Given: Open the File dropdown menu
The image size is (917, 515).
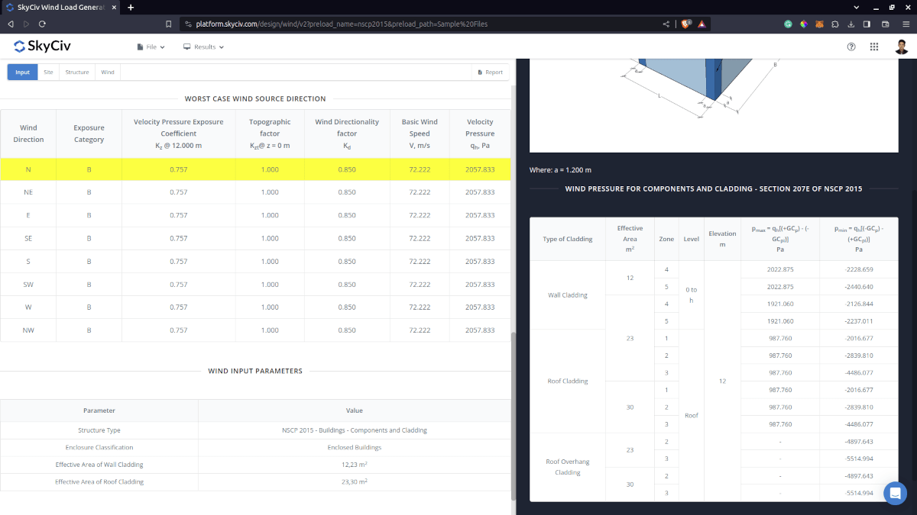Looking at the screenshot, I should pos(150,46).
